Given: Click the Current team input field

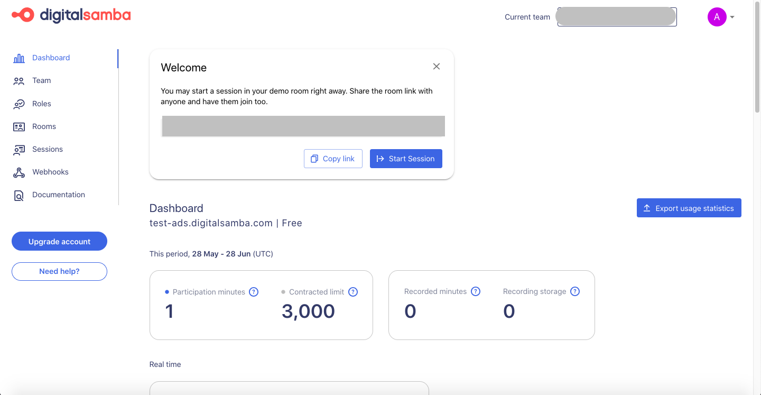Looking at the screenshot, I should point(616,16).
